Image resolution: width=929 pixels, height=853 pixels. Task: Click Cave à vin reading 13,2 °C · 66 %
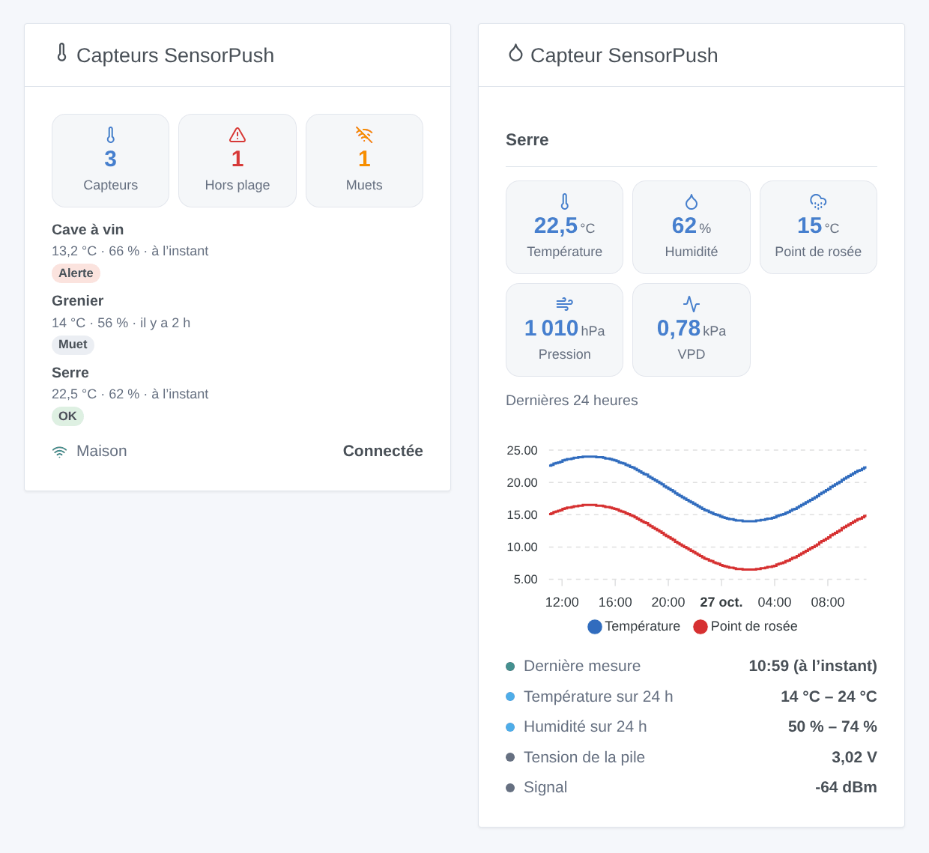130,251
